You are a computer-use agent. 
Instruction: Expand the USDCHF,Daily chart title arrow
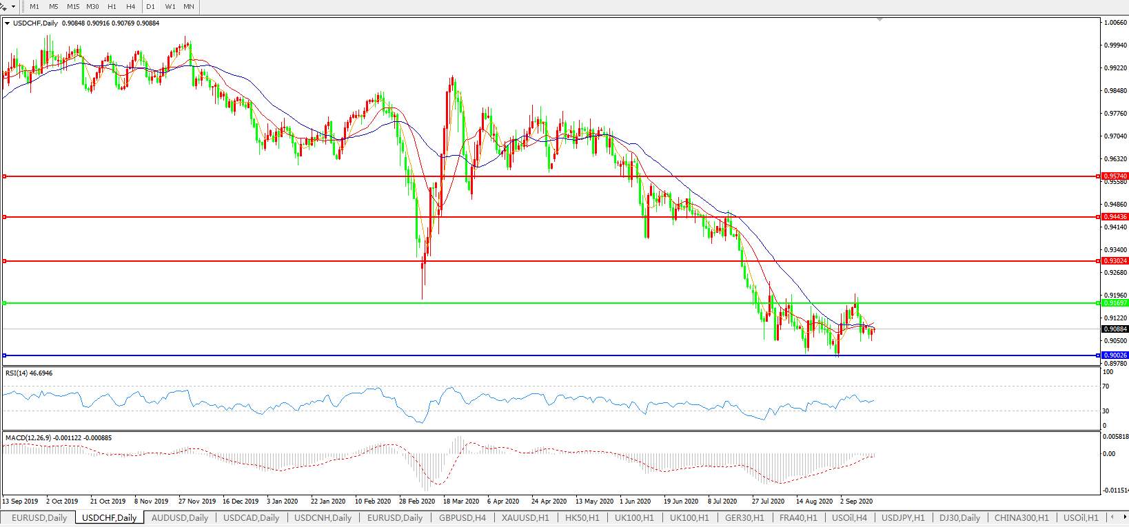(x=7, y=23)
